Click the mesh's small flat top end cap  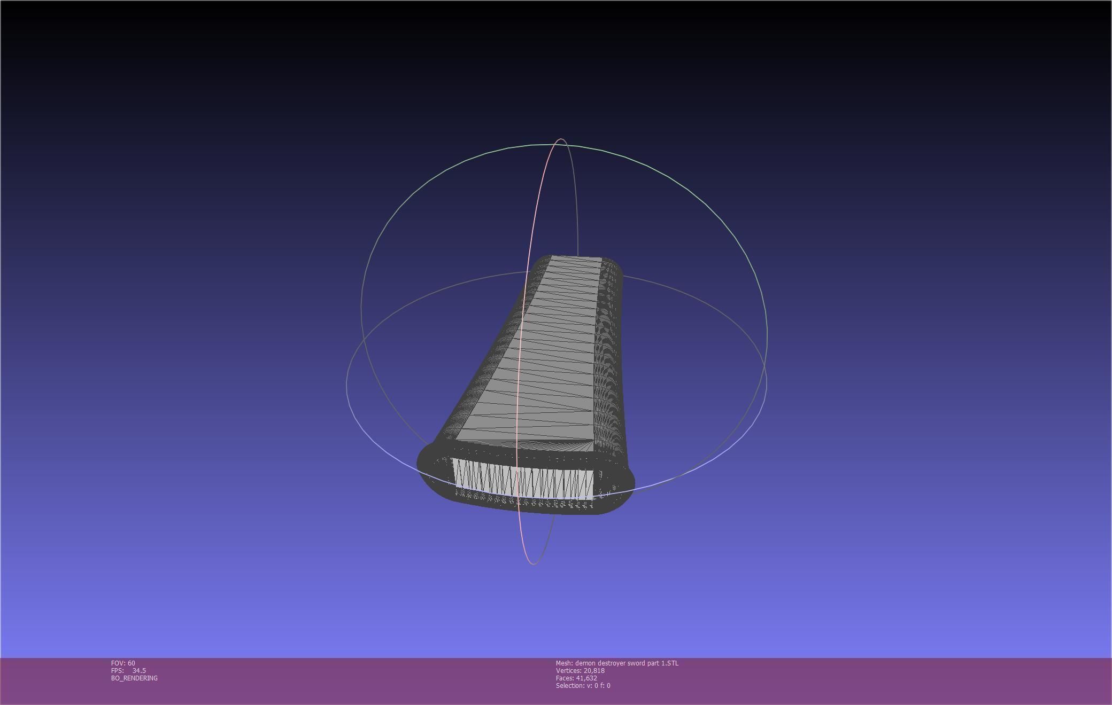(x=575, y=259)
